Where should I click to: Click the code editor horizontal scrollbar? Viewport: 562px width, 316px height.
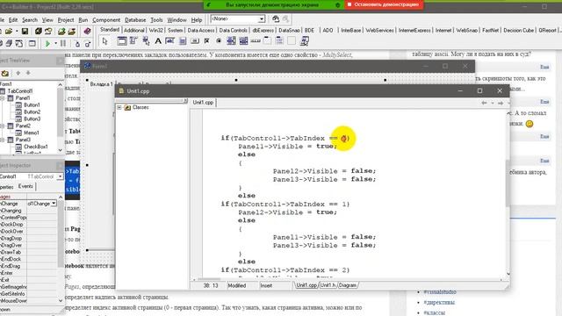(348, 279)
